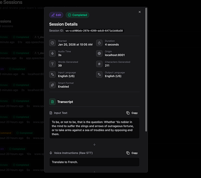Click the globe icon beside Origin
201x178 pixels.
[99, 53]
